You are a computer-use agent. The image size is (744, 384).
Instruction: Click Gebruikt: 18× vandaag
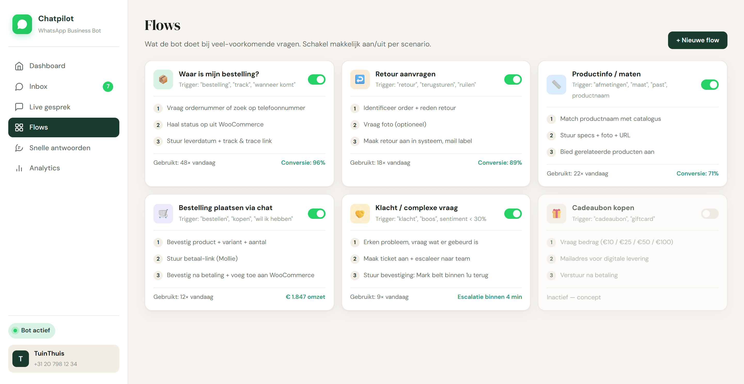click(380, 163)
